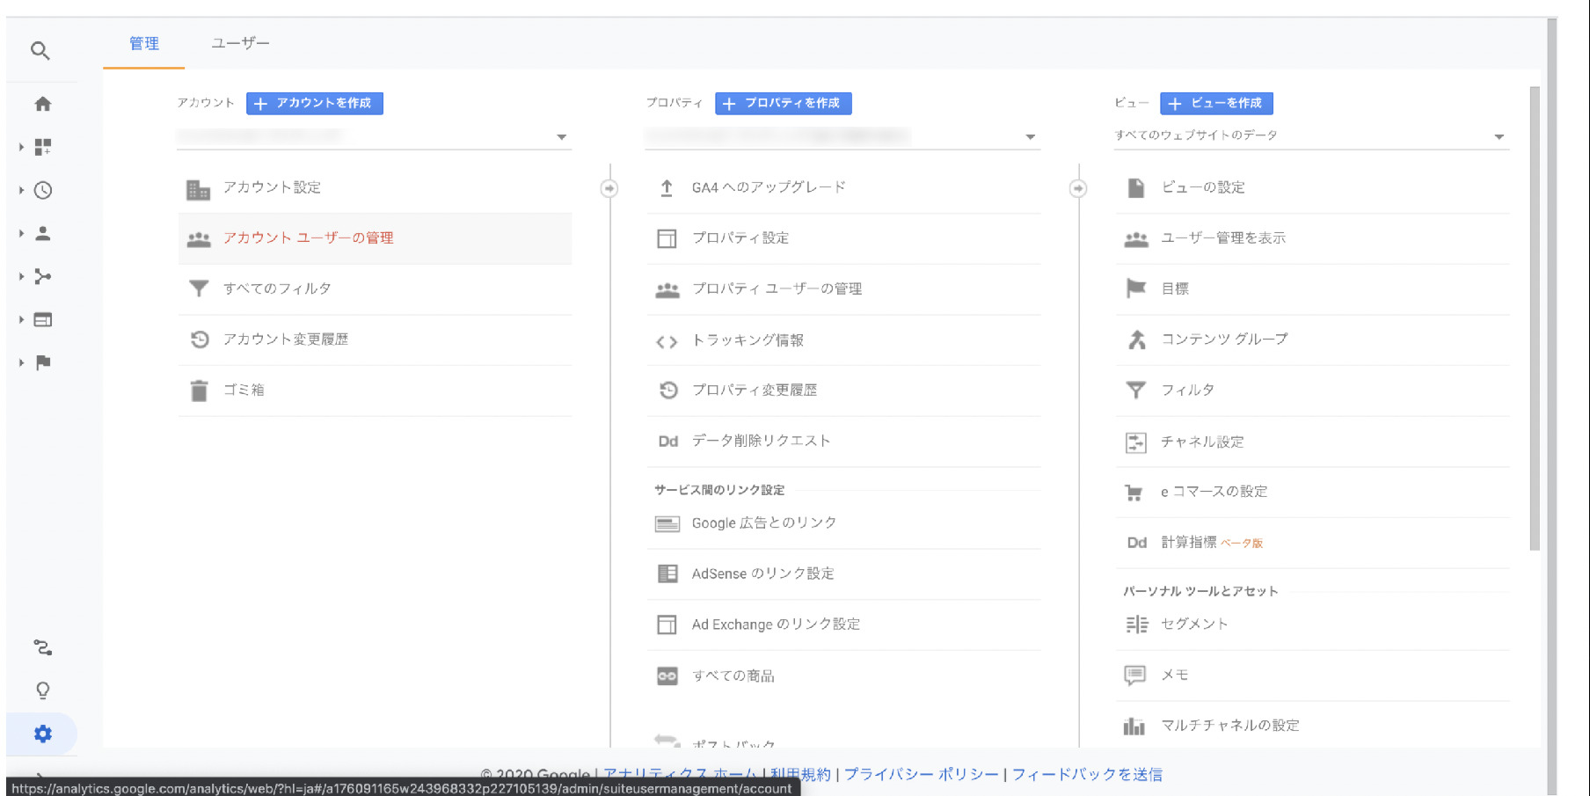Click the Admin gear icon

(41, 733)
